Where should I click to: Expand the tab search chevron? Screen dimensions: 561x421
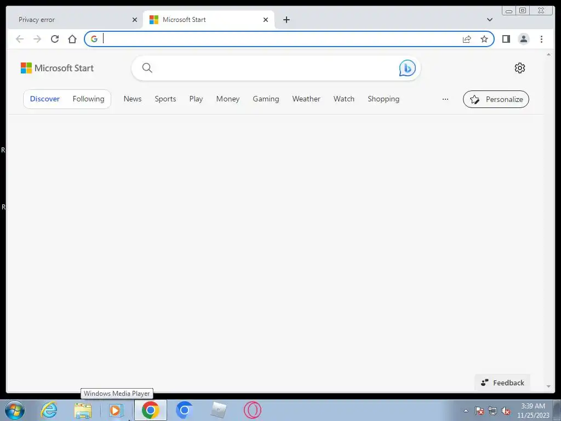pos(489,20)
